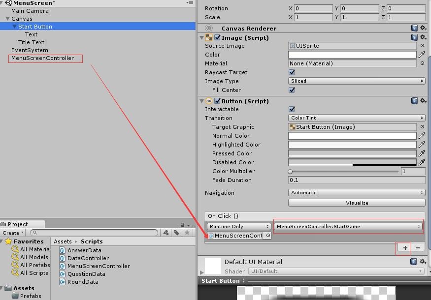Toggle Fill Center checkbox

coord(292,90)
